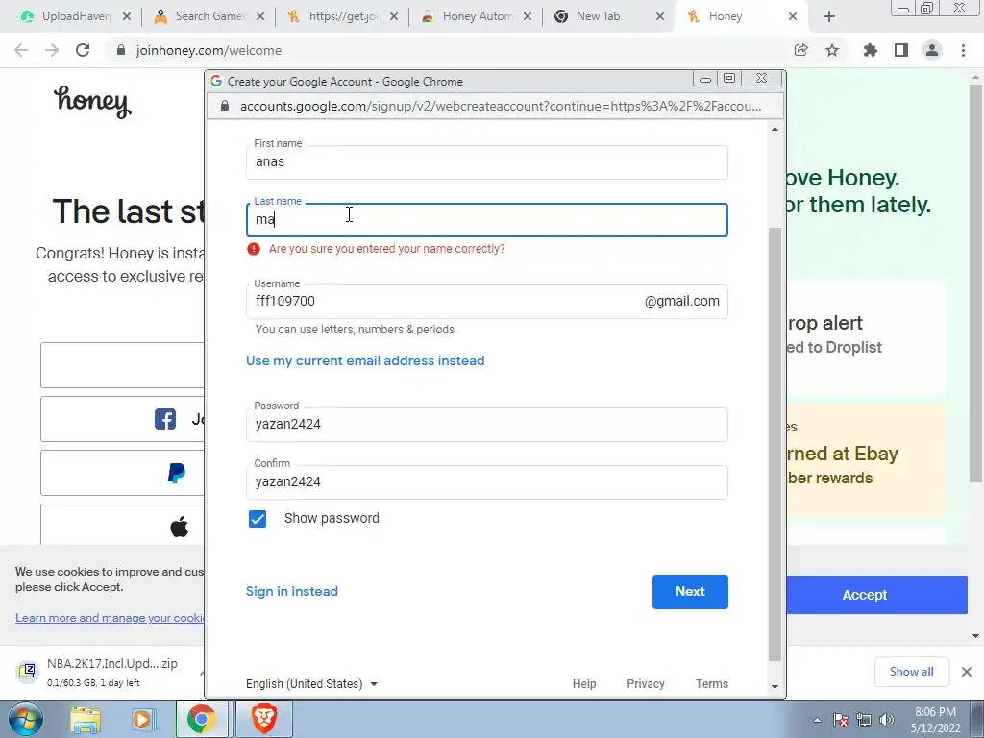This screenshot has height=738, width=984.
Task: Bookmark this page with the star icon
Action: tap(832, 50)
